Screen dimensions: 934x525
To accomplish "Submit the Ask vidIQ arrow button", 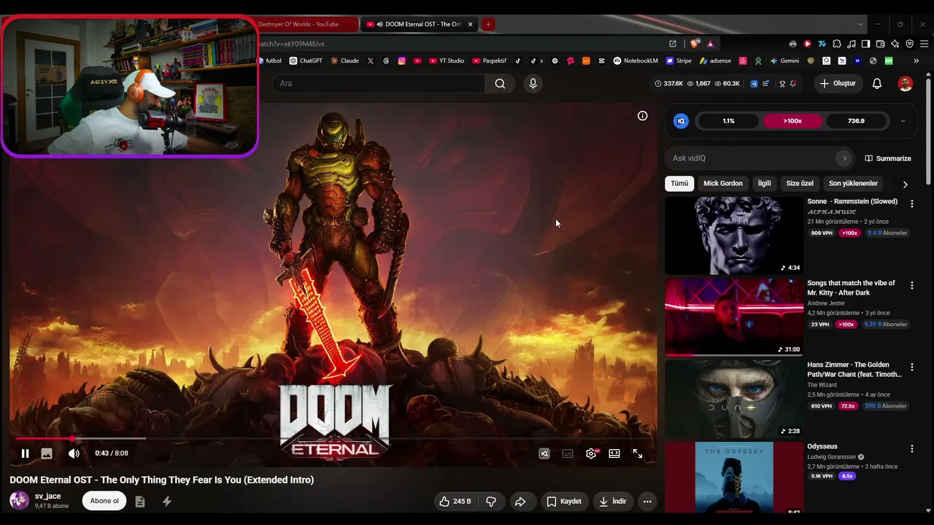I will click(844, 158).
